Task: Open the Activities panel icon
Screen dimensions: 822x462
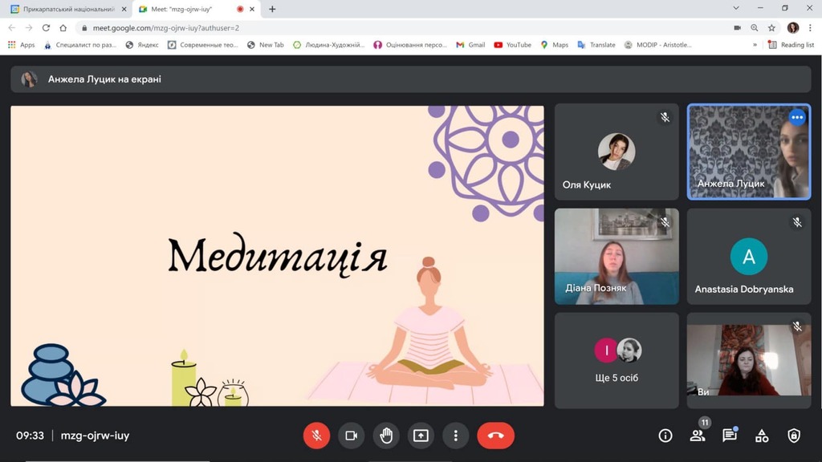Action: coord(762,436)
